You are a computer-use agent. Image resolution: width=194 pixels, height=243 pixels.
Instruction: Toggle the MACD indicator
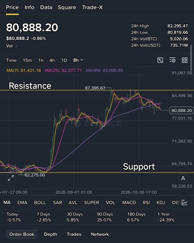(x=129, y=202)
